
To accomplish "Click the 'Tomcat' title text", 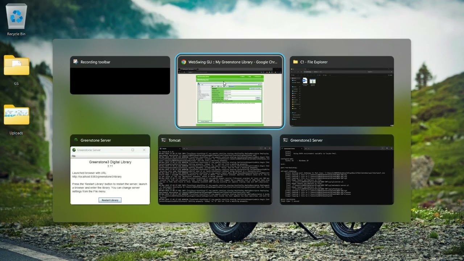I will coord(174,140).
